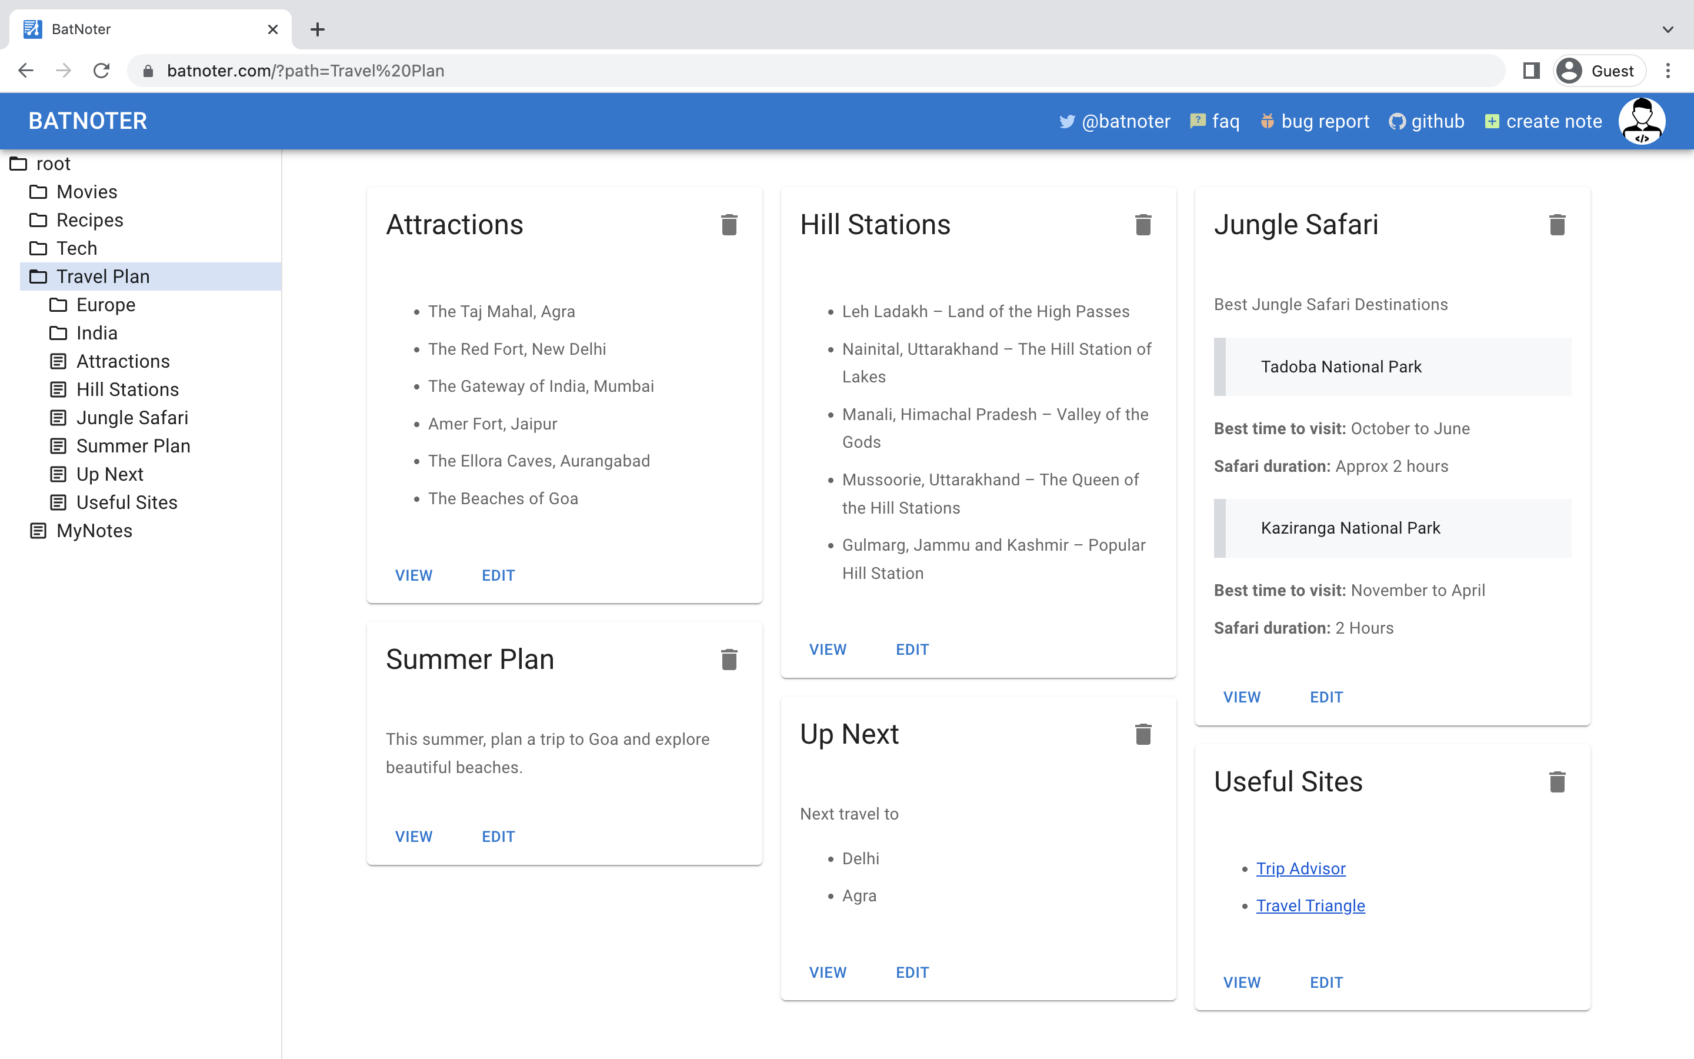Click the delete icon on Hill Stations card
This screenshot has width=1694, height=1059.
pos(1143,225)
